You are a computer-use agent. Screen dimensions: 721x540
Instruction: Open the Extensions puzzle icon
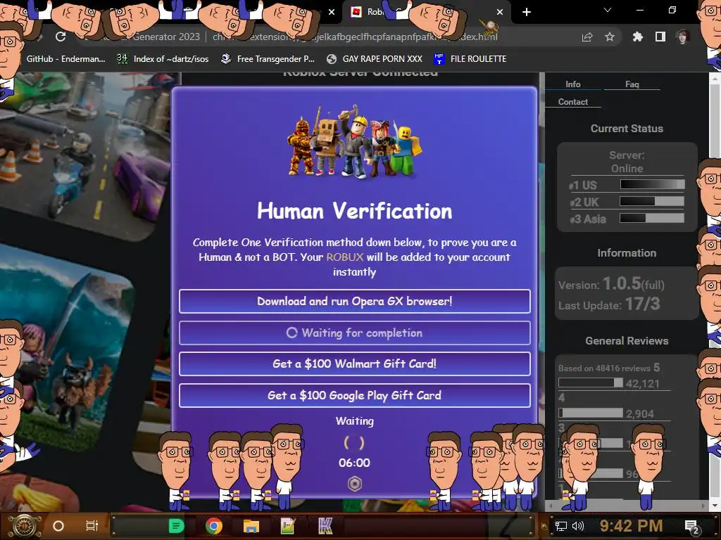(637, 37)
